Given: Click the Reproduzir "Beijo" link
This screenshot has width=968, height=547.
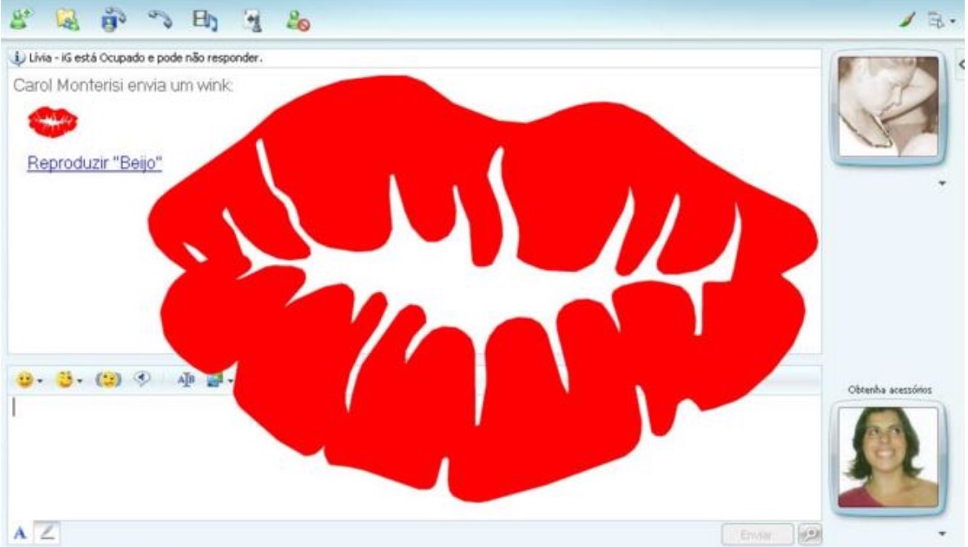Looking at the screenshot, I should [95, 163].
